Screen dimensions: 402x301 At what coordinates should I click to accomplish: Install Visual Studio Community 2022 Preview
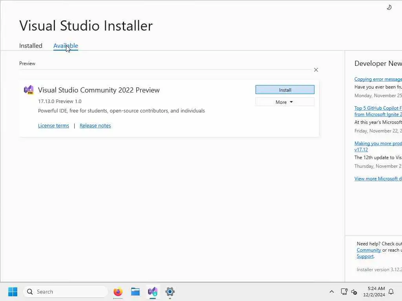tap(285, 90)
